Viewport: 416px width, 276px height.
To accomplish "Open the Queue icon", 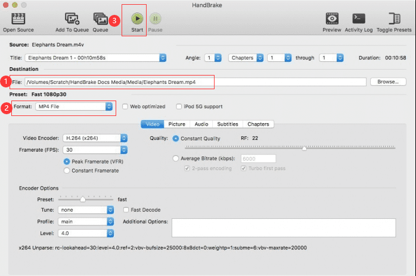I will [x=100, y=18].
